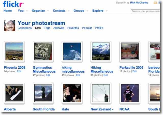Switch to Profile tab

(x=99, y=28)
